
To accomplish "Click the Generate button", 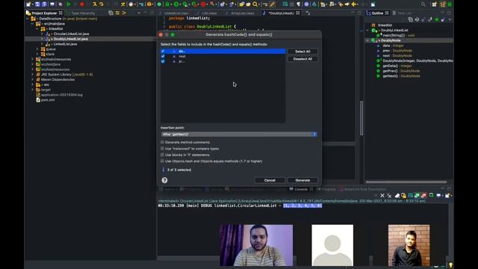I will click(302, 180).
